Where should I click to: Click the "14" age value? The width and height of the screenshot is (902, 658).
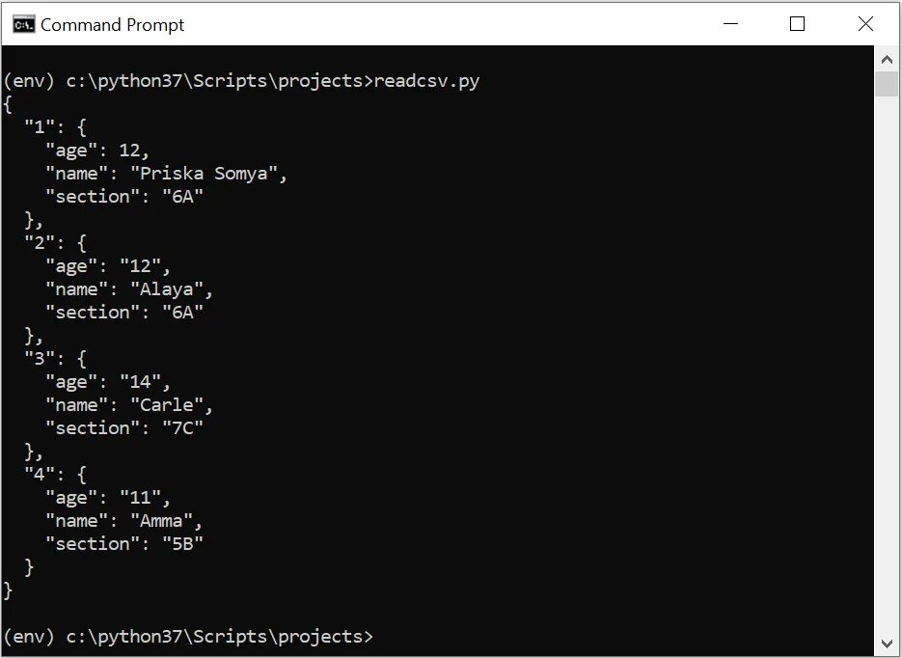coord(141,381)
